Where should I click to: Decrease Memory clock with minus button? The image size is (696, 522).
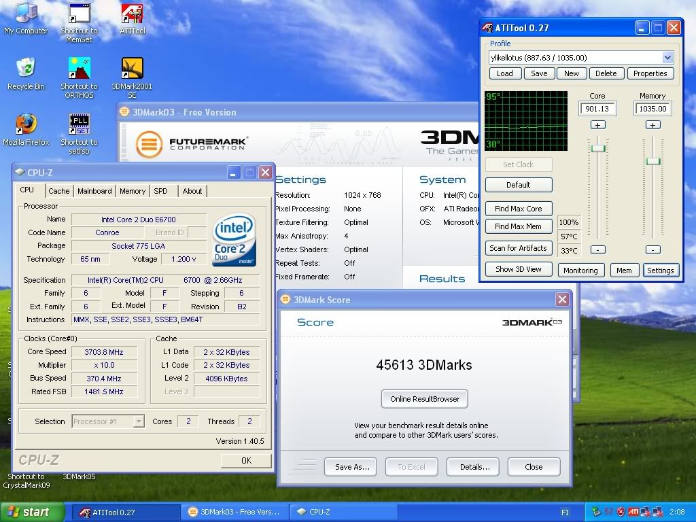(652, 250)
